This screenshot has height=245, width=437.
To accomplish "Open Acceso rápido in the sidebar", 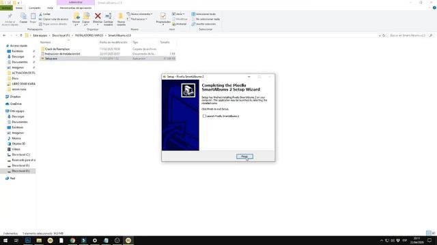I will [x=18, y=46].
